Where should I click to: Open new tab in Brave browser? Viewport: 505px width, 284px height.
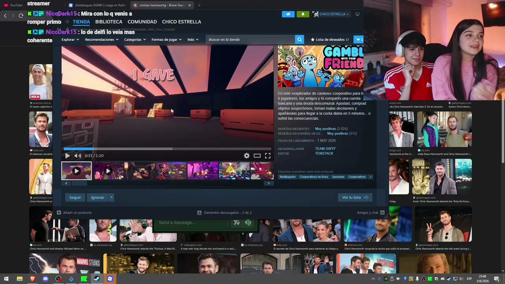click(199, 5)
